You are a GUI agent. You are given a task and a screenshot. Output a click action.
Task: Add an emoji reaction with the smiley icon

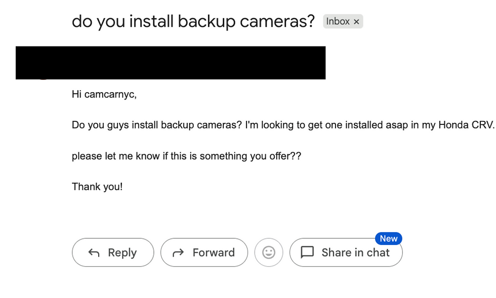(x=269, y=252)
